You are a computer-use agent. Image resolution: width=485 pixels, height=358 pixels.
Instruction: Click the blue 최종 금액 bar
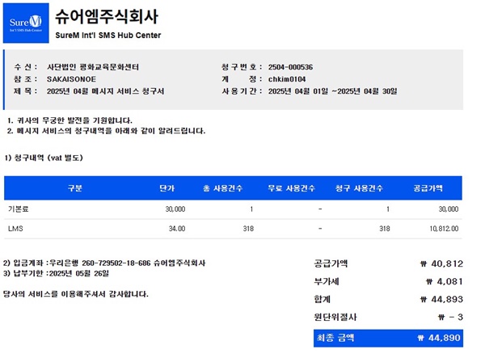point(387,337)
